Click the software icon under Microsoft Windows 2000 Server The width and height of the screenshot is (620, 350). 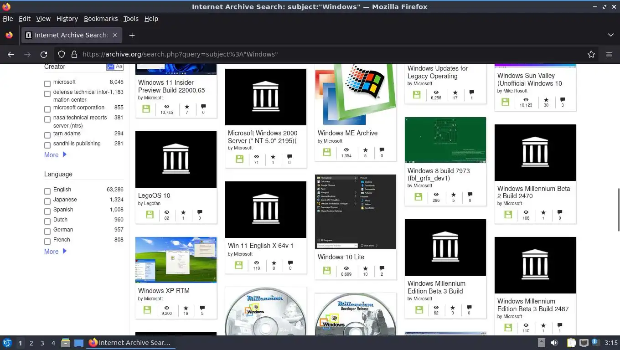pos(240,159)
